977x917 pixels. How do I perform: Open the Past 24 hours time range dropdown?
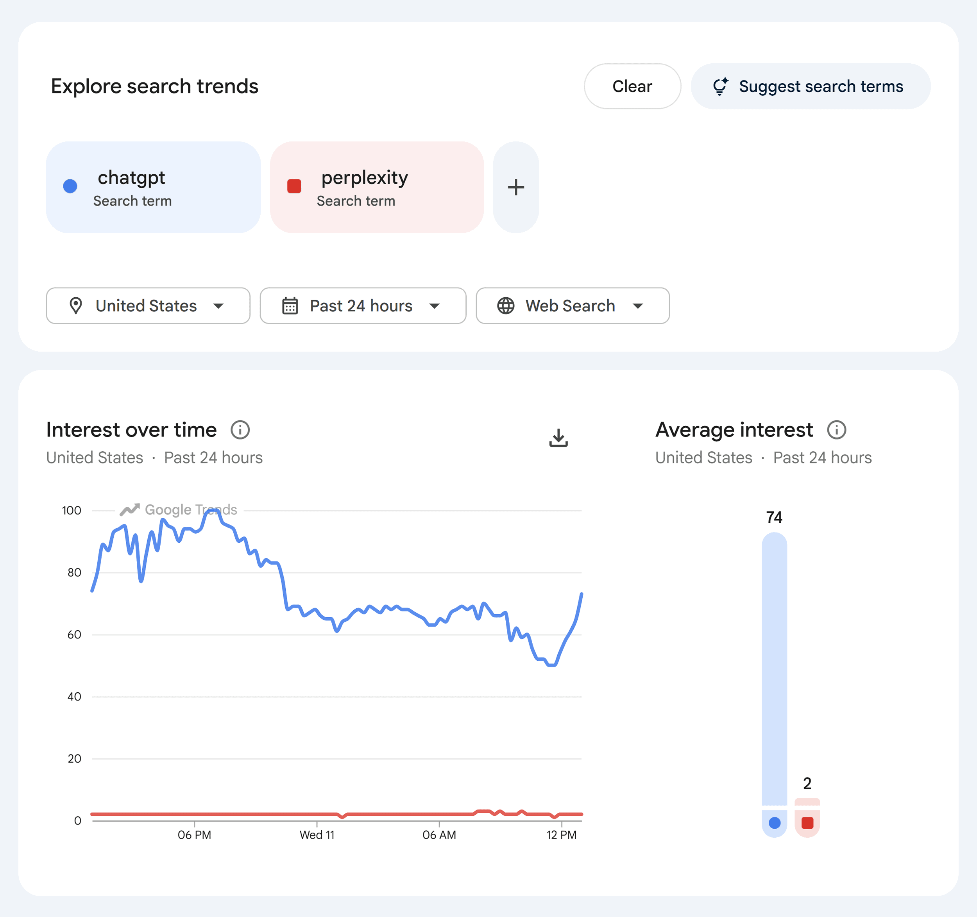(x=362, y=306)
